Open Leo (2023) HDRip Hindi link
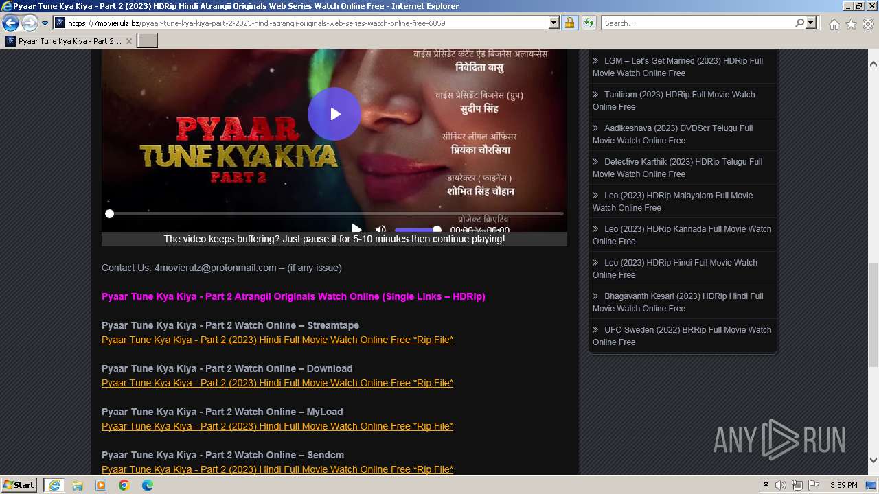879x494 pixels. [675, 268]
